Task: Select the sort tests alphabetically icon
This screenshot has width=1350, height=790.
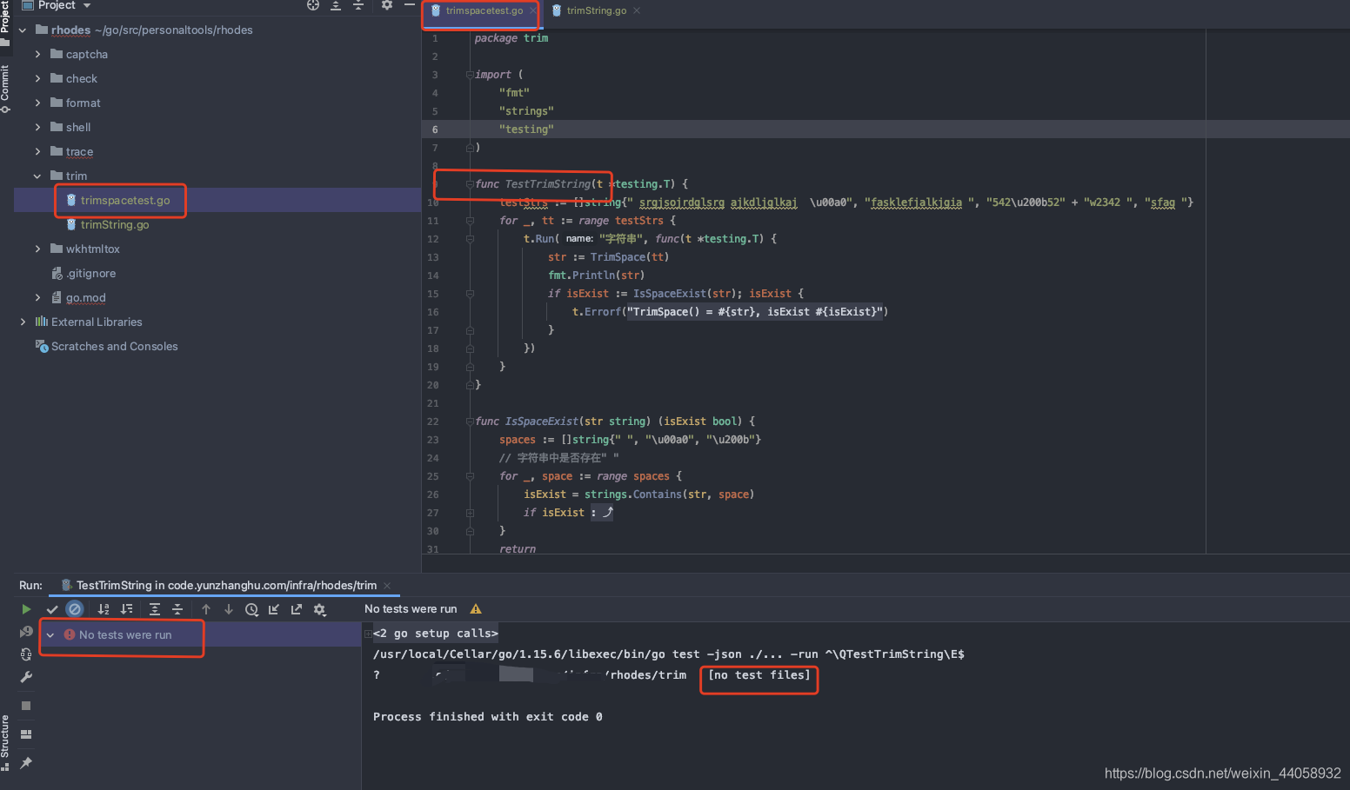Action: 103,608
